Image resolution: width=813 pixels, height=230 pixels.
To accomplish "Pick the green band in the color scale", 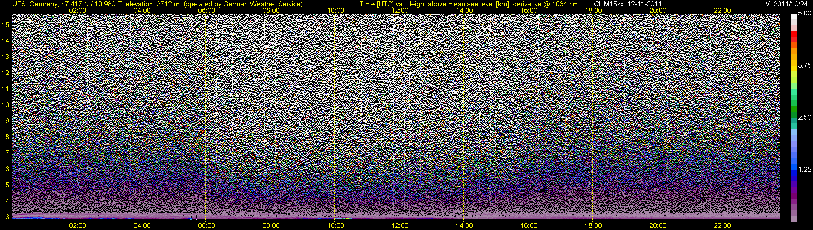I will coord(794,109).
